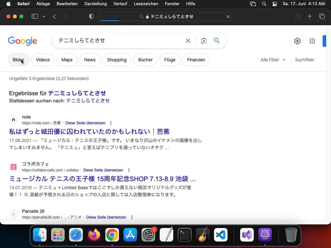Open the Lesezeichen menu
331x248 pixels.
146,4
